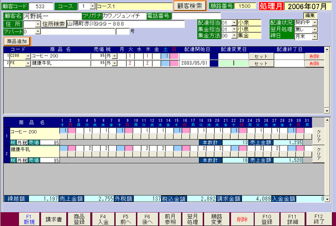Expand the 翌月処理 dropdown
336x226 pixels.
click(315, 29)
